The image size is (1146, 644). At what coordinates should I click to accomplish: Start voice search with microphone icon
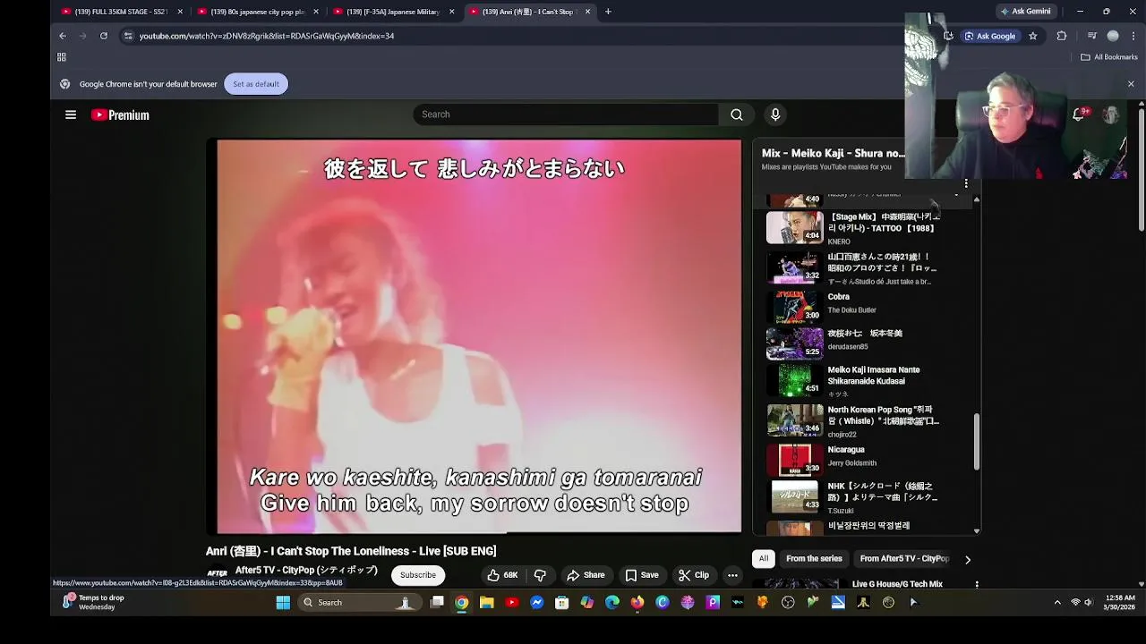[x=775, y=114]
